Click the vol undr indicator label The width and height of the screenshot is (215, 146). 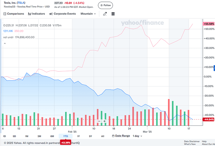click(8, 37)
